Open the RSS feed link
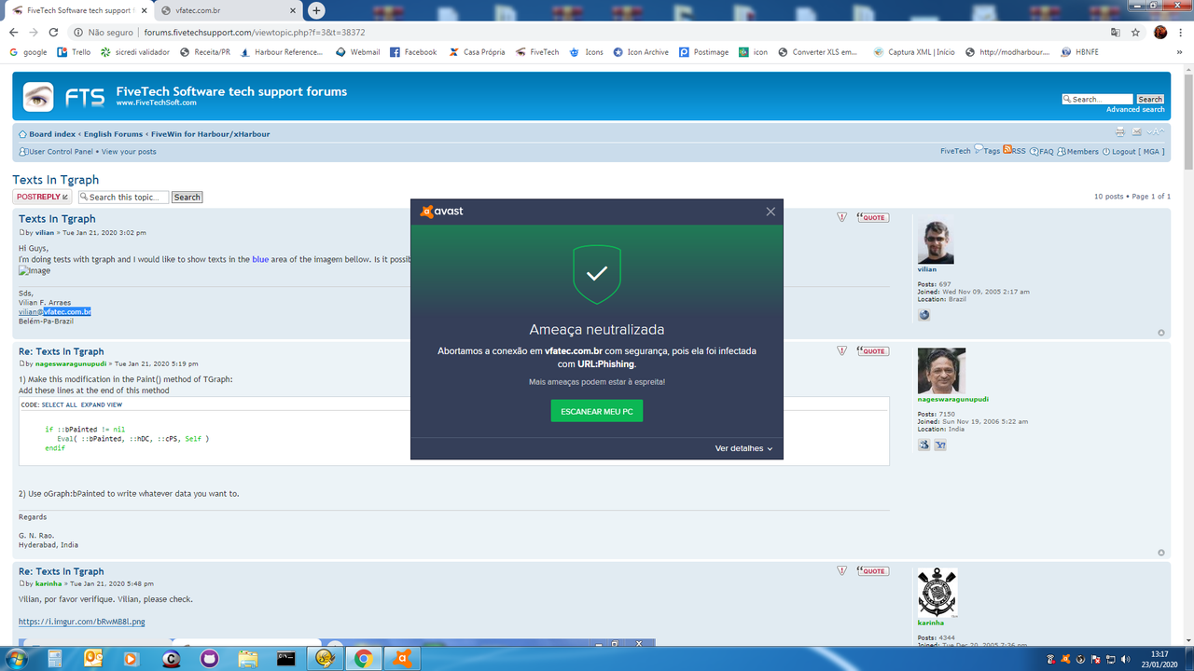Image resolution: width=1194 pixels, height=671 pixels. (1015, 150)
